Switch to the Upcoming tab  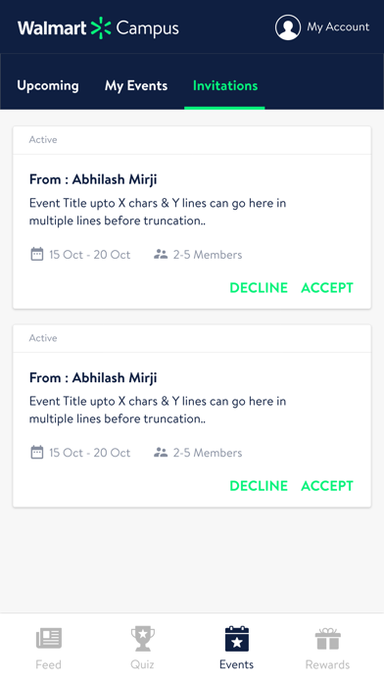pos(48,85)
